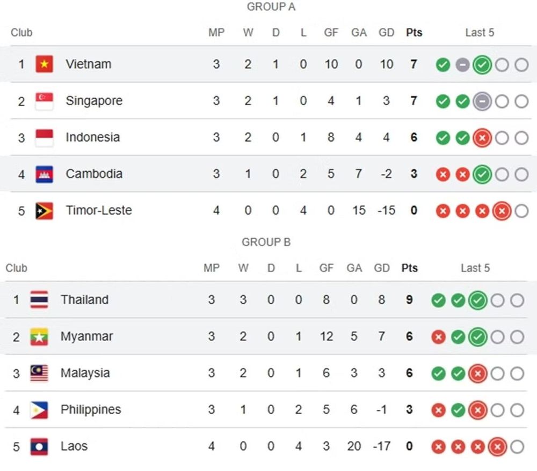The height and width of the screenshot is (471, 537).
Task: Click the Cambodia flag icon
Action: (45, 174)
